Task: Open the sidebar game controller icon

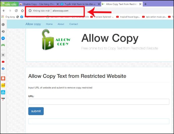Action: [x=3, y=45]
